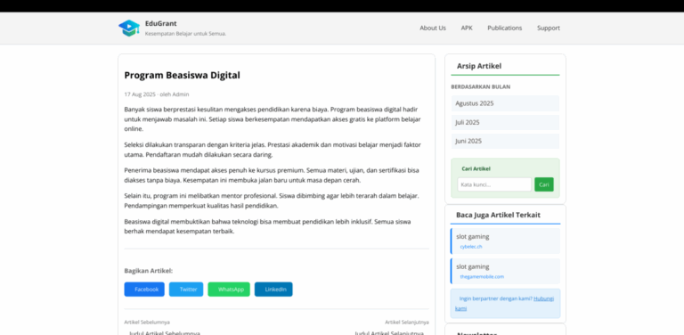Image resolution: width=684 pixels, height=335 pixels.
Task: Share article via WhatsApp button
Action: (229, 290)
